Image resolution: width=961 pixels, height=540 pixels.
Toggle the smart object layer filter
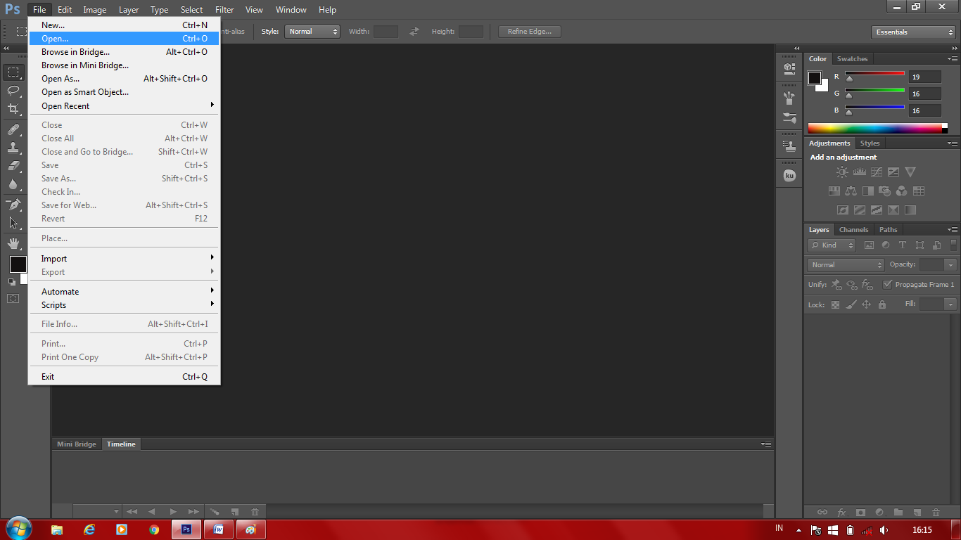point(936,245)
